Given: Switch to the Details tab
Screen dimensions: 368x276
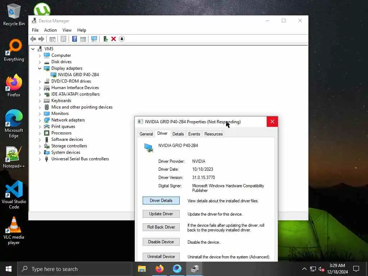Looking at the screenshot, I should [x=178, y=134].
